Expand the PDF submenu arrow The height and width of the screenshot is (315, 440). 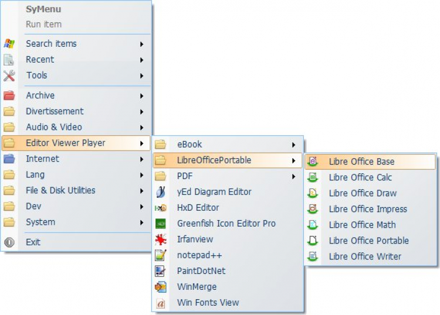click(x=293, y=176)
